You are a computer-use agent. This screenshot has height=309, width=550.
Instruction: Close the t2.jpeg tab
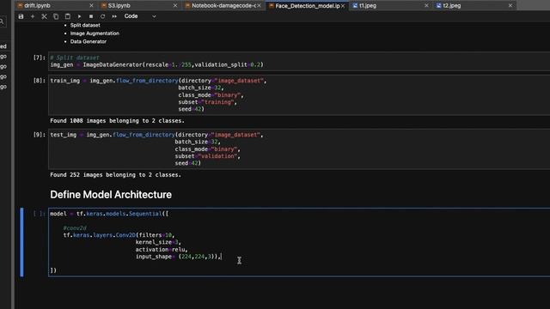[510, 6]
